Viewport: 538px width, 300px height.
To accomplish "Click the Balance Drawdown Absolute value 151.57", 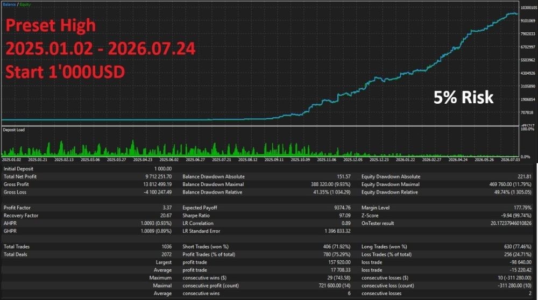I will point(344,176).
